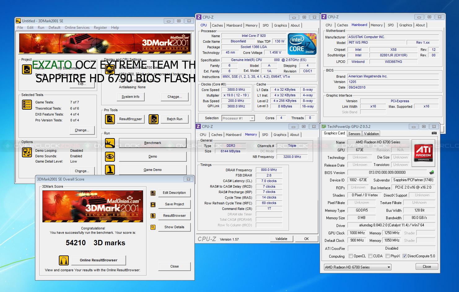Click the 3DMark2001 SE title bar app icon
Screen dimensions: 459x292
click(x=18, y=21)
